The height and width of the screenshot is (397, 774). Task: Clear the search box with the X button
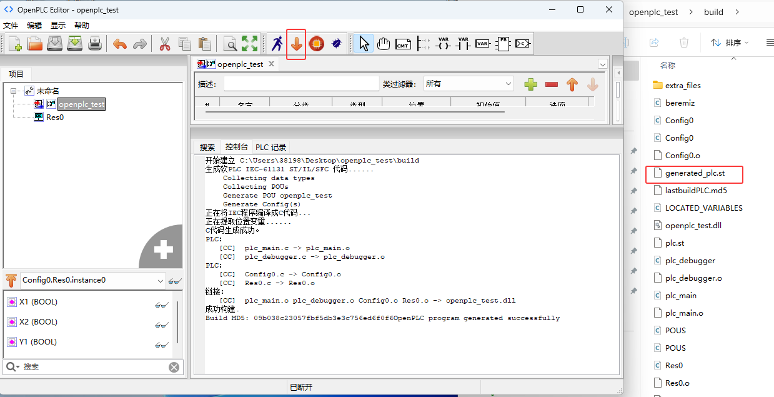(x=174, y=367)
